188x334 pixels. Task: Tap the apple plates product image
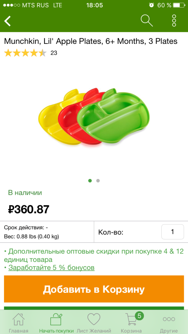94,117
